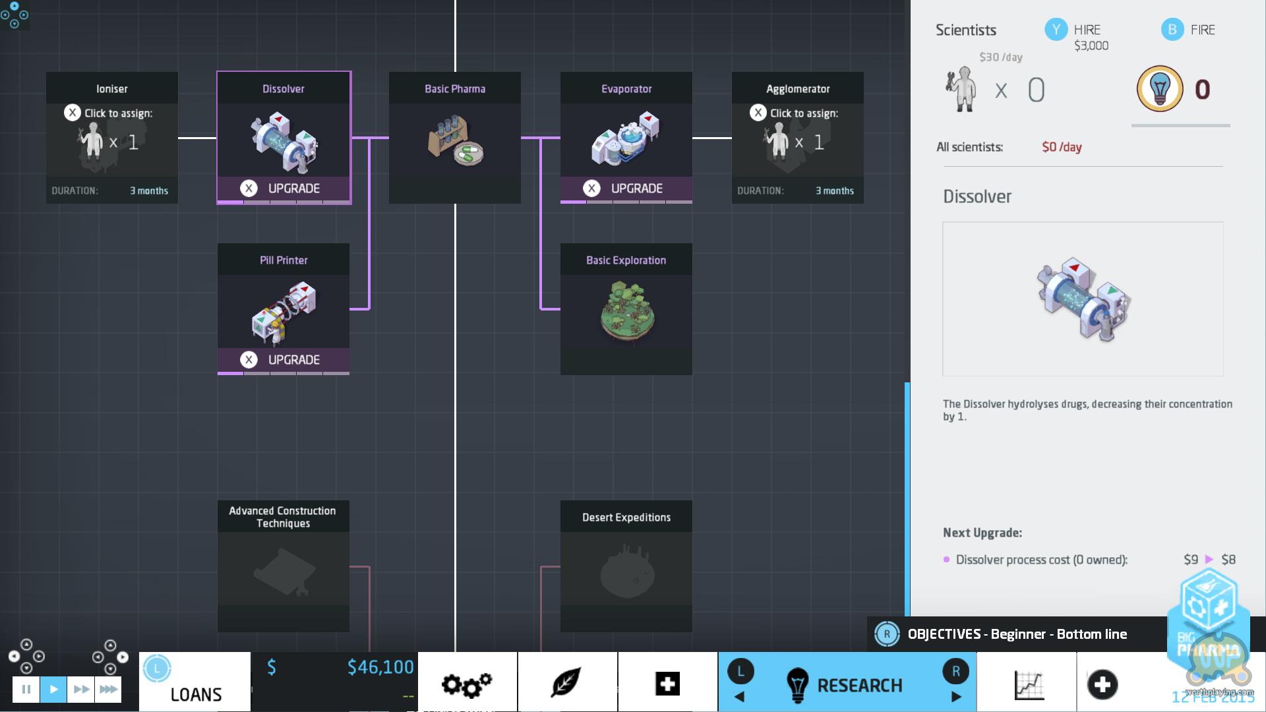Open the cures medical cross tab
The width and height of the screenshot is (1266, 712).
pyautogui.click(x=667, y=684)
